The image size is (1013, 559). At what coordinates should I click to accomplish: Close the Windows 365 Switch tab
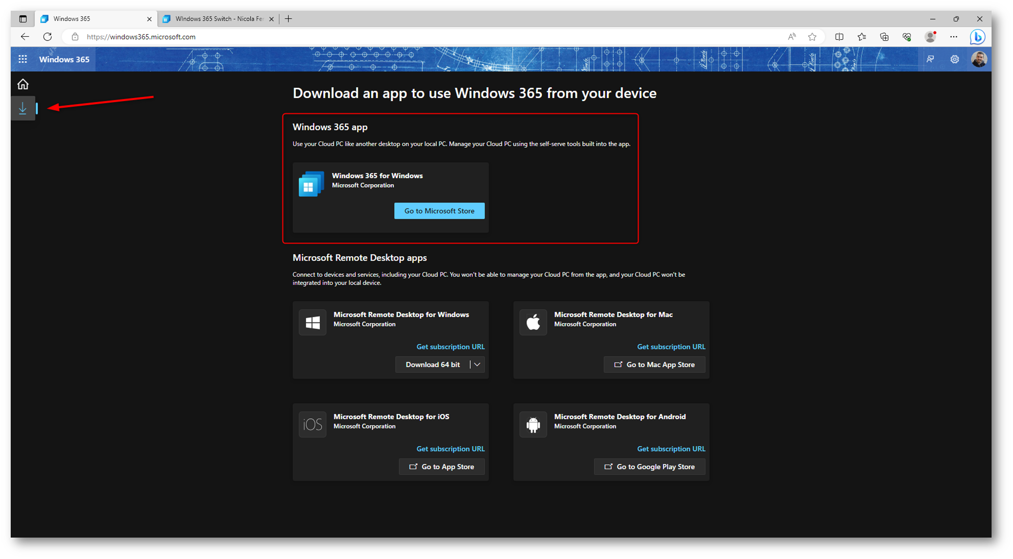pos(271,19)
